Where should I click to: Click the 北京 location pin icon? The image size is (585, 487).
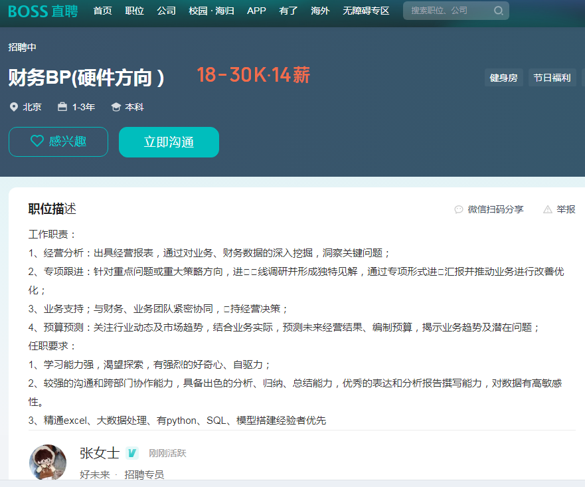[x=14, y=107]
